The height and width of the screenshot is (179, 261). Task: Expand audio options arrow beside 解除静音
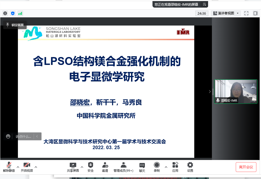pyautogui.click(x=18, y=167)
